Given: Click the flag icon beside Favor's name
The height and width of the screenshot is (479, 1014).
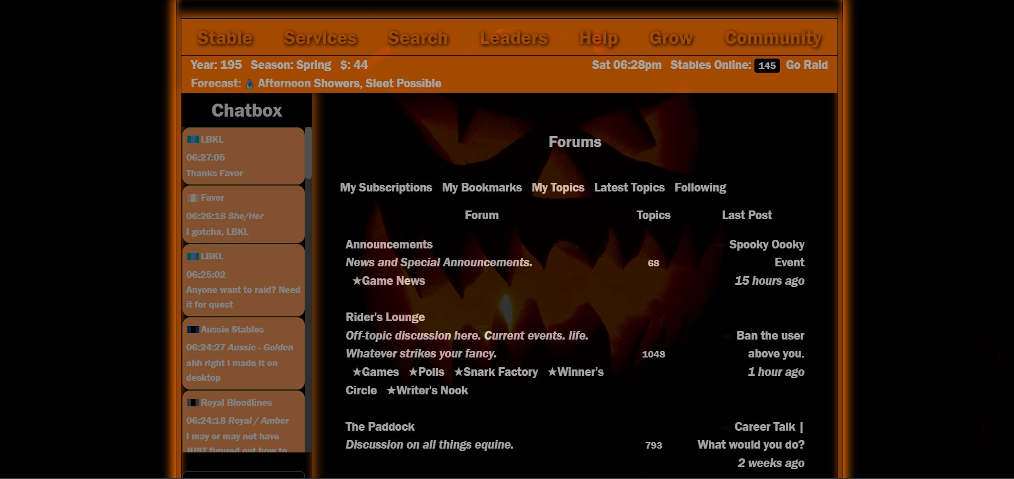Looking at the screenshot, I should tap(193, 198).
